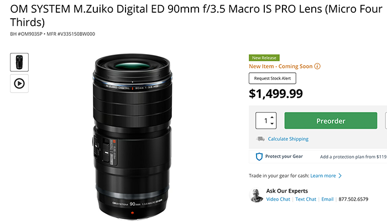Decrease quantity with the down arrow
Viewport: 387px width, 224px height.
(x=271, y=124)
